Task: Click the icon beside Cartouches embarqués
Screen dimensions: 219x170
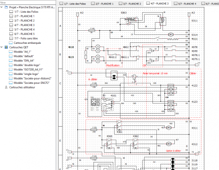Action: tap(11, 43)
